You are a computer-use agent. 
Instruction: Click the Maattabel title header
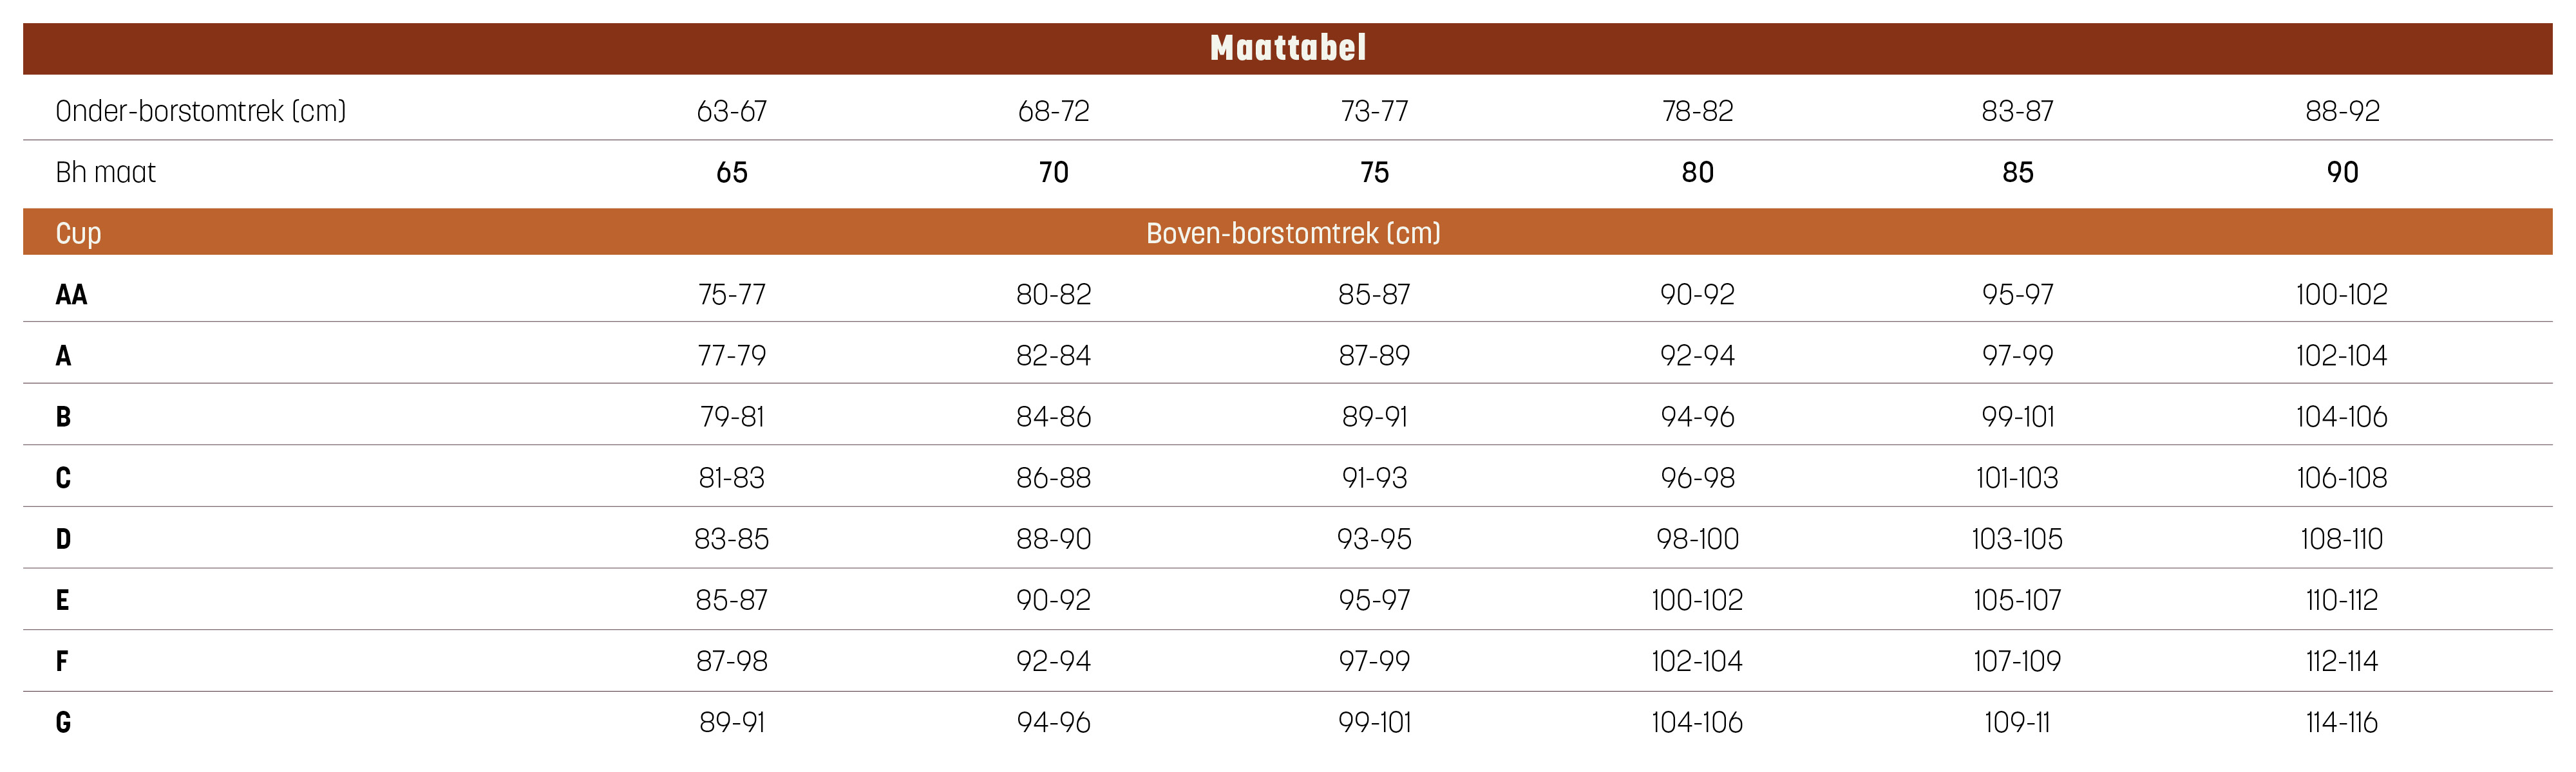1287,48
